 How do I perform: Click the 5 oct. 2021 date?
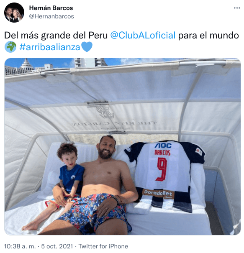tap(57, 246)
